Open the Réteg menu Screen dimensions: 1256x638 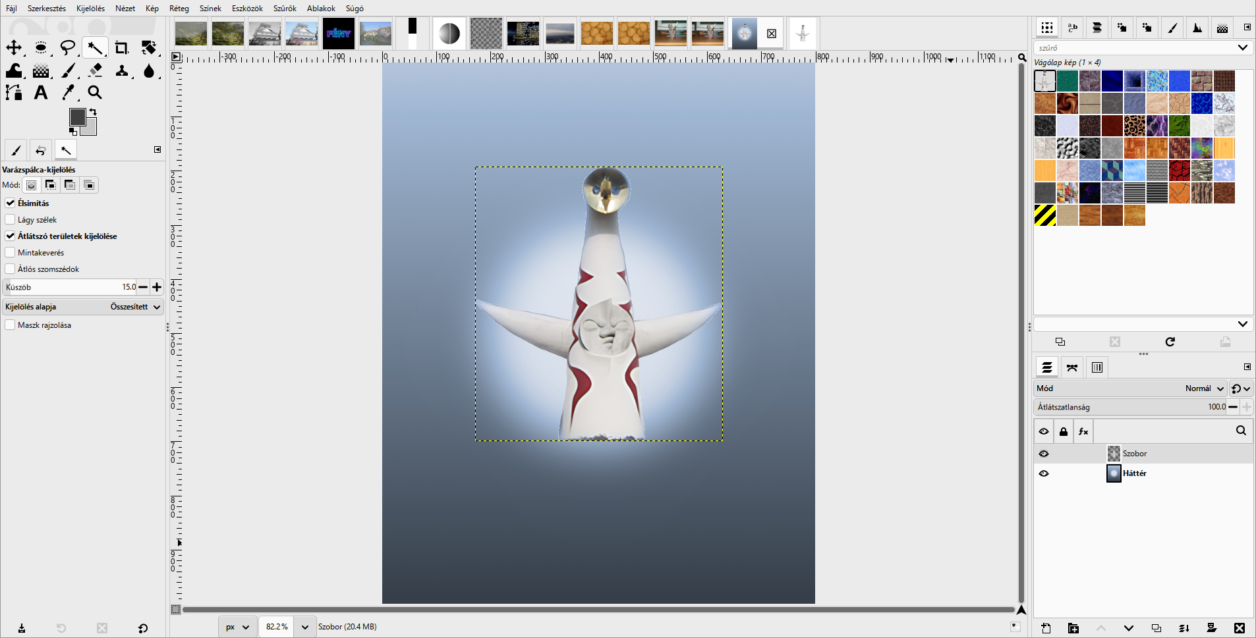pos(179,8)
